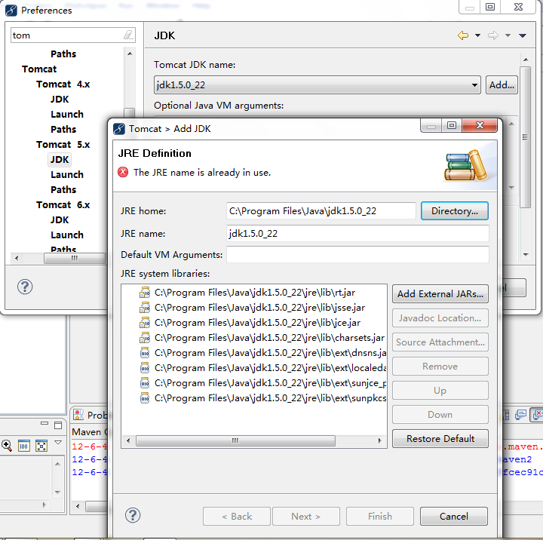Select JDK under Tomcat 6.x
This screenshot has width=543, height=540.
[x=60, y=219]
